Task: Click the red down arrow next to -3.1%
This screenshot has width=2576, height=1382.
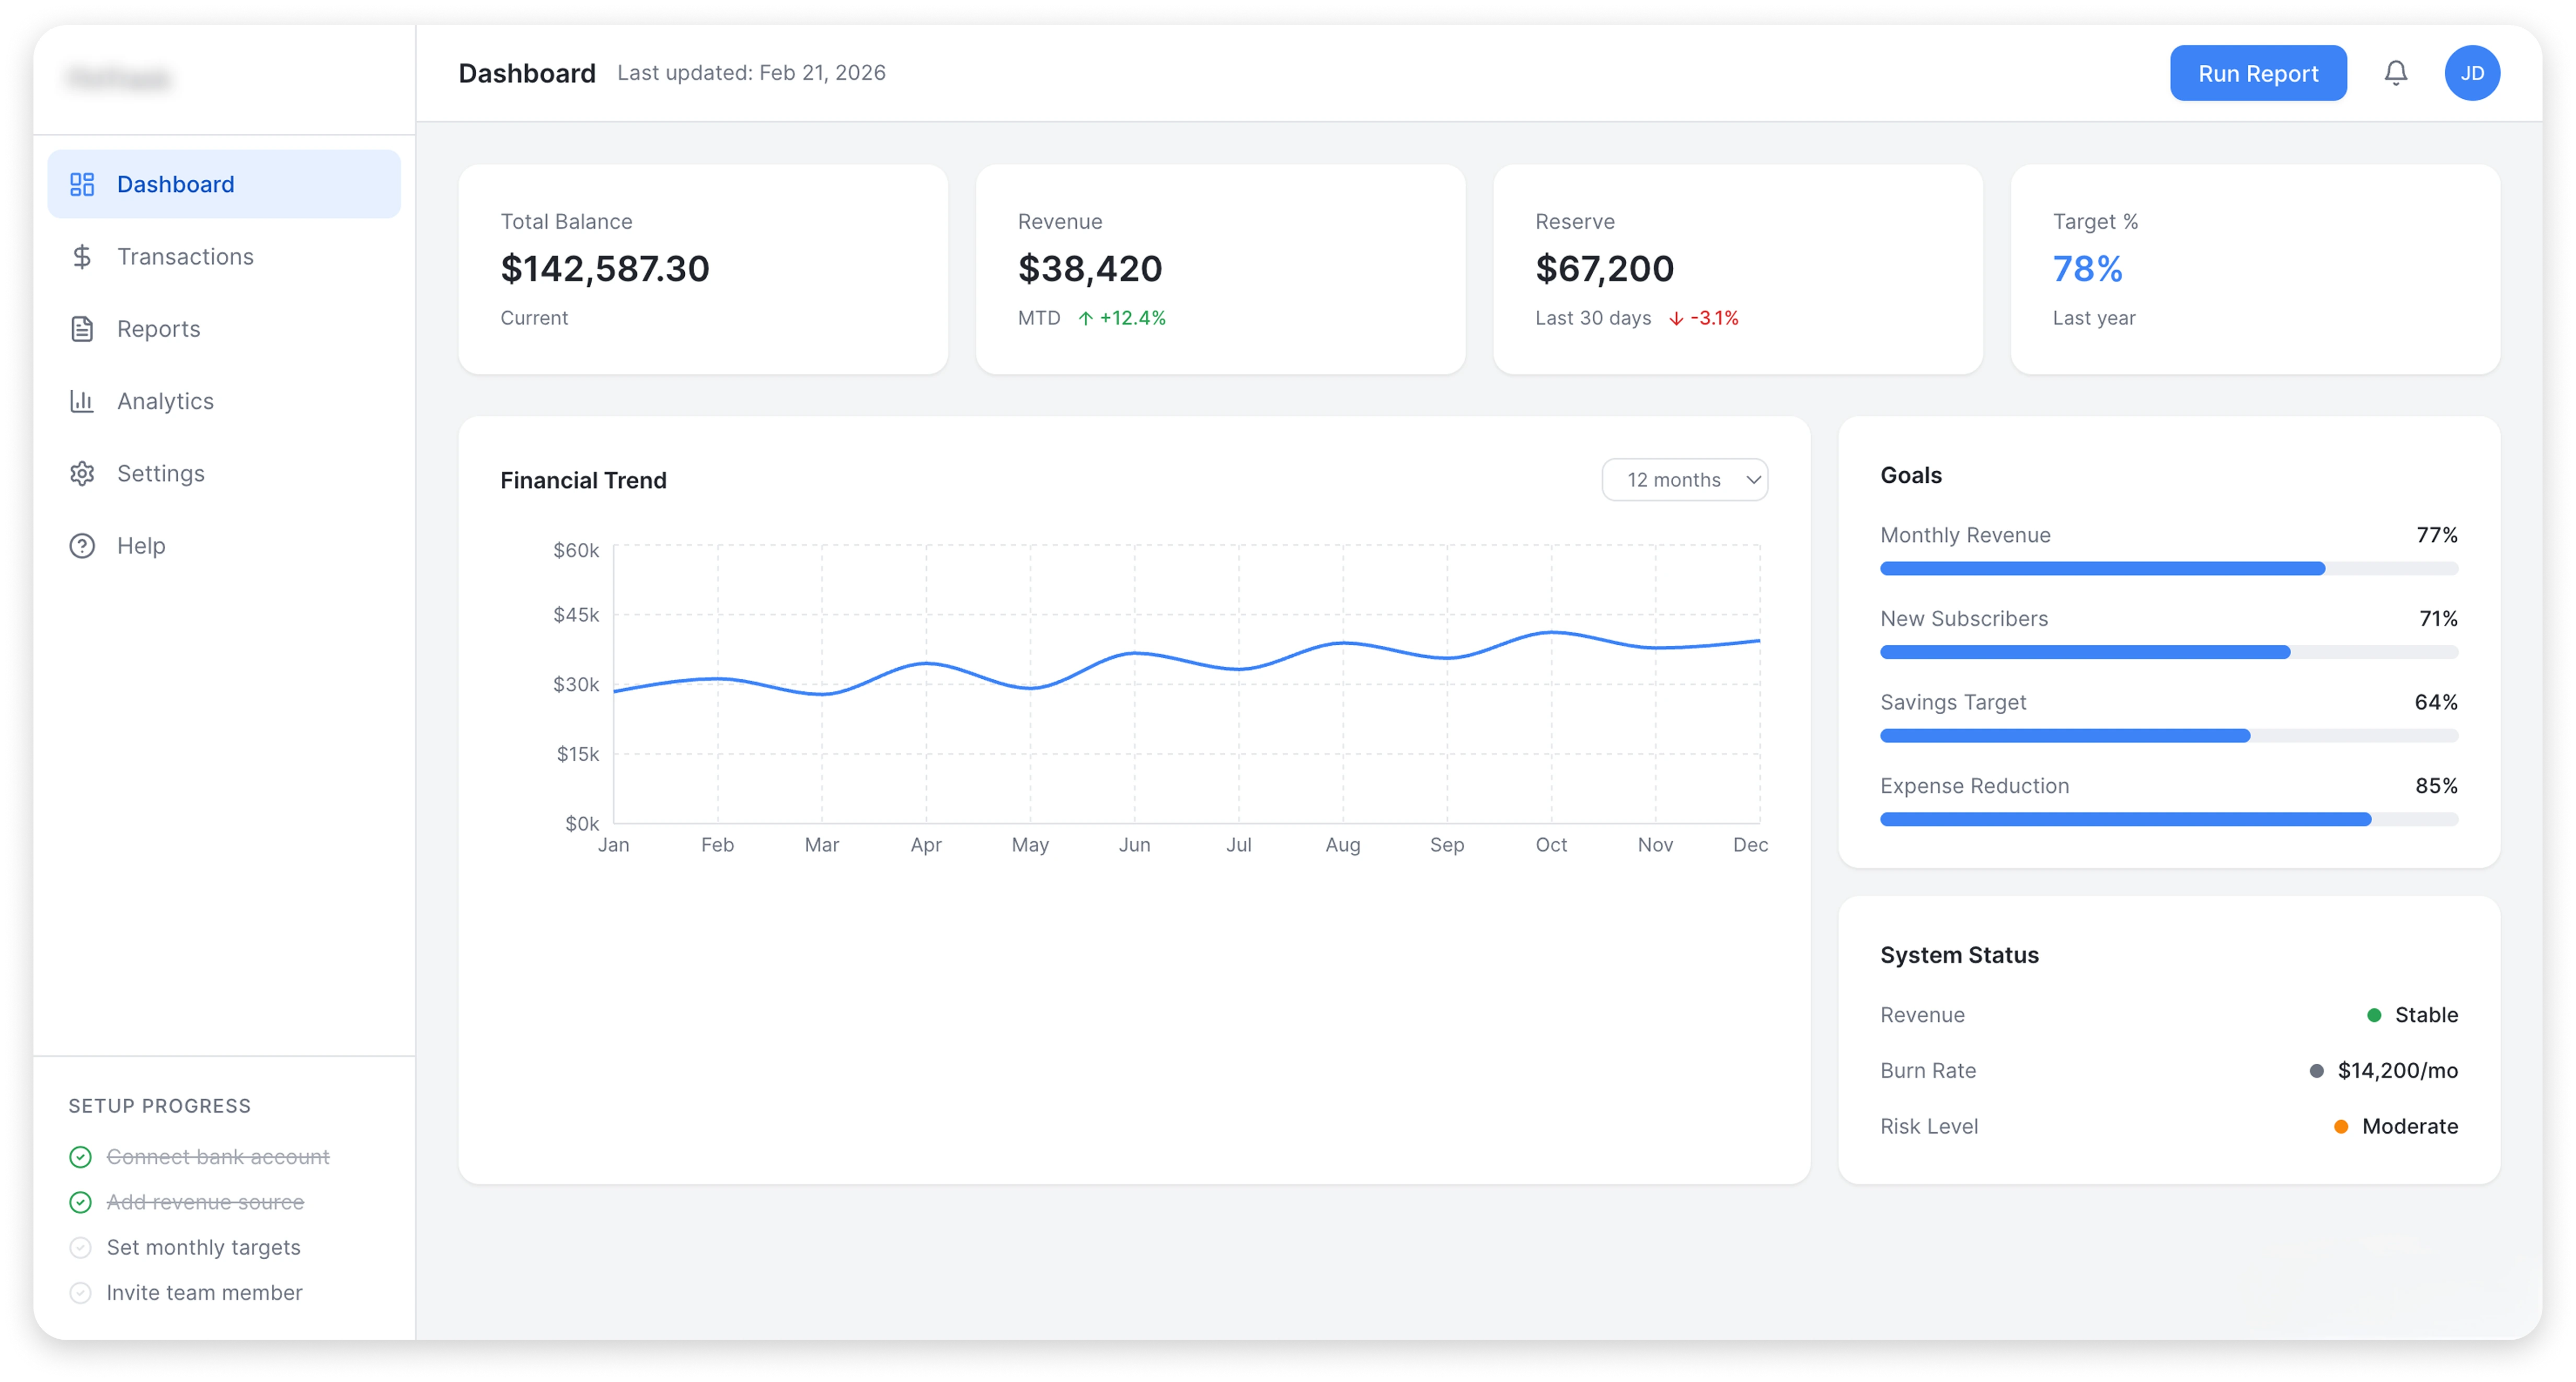Action: pos(1676,319)
